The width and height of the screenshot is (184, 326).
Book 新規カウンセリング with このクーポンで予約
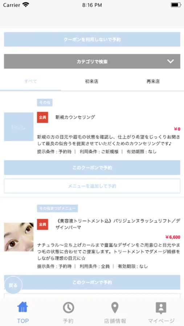click(x=92, y=168)
